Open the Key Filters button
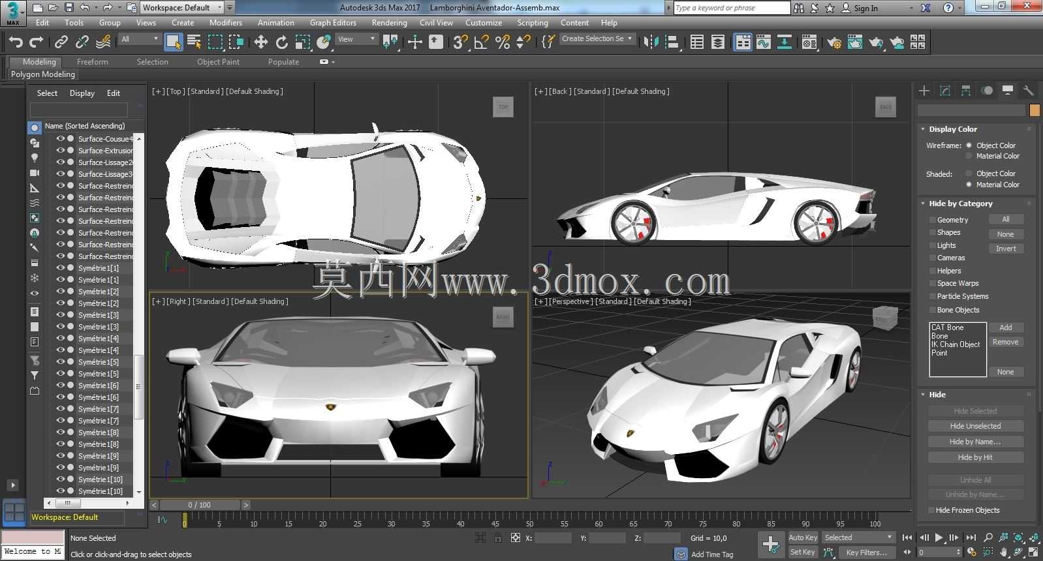The width and height of the screenshot is (1043, 561). (867, 553)
